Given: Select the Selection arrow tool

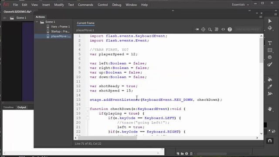Looking at the screenshot, I should 270,21.
